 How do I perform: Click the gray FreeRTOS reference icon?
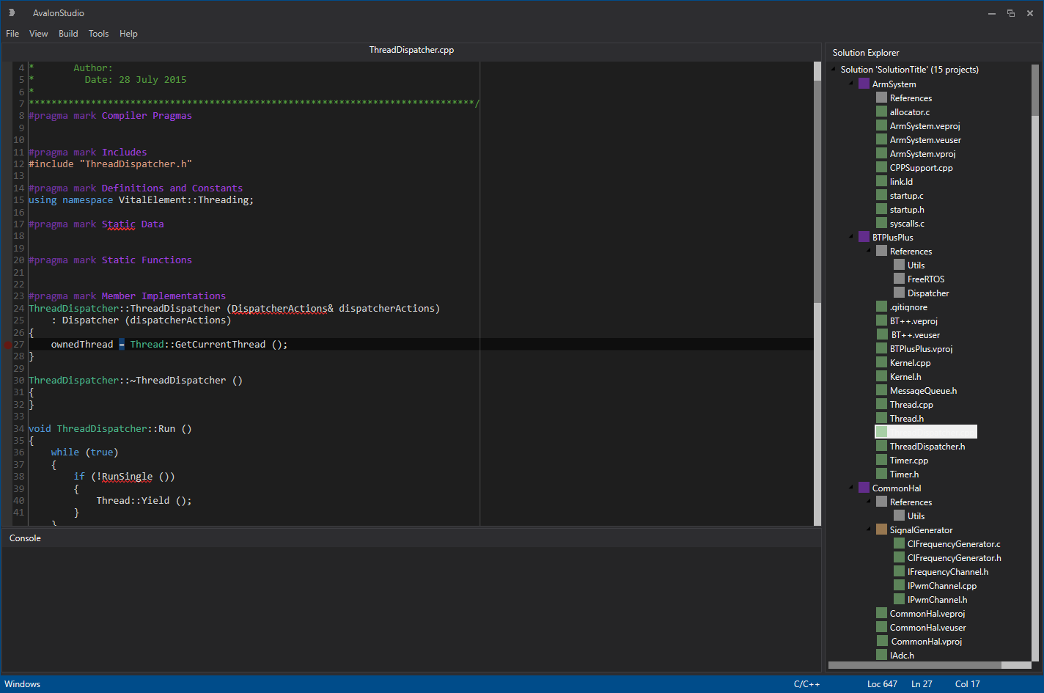[899, 279]
